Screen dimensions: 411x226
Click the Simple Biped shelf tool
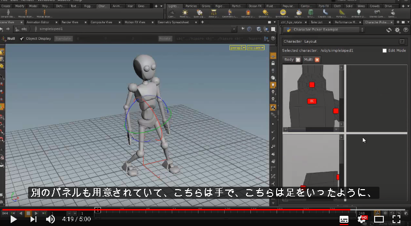tap(8, 14)
